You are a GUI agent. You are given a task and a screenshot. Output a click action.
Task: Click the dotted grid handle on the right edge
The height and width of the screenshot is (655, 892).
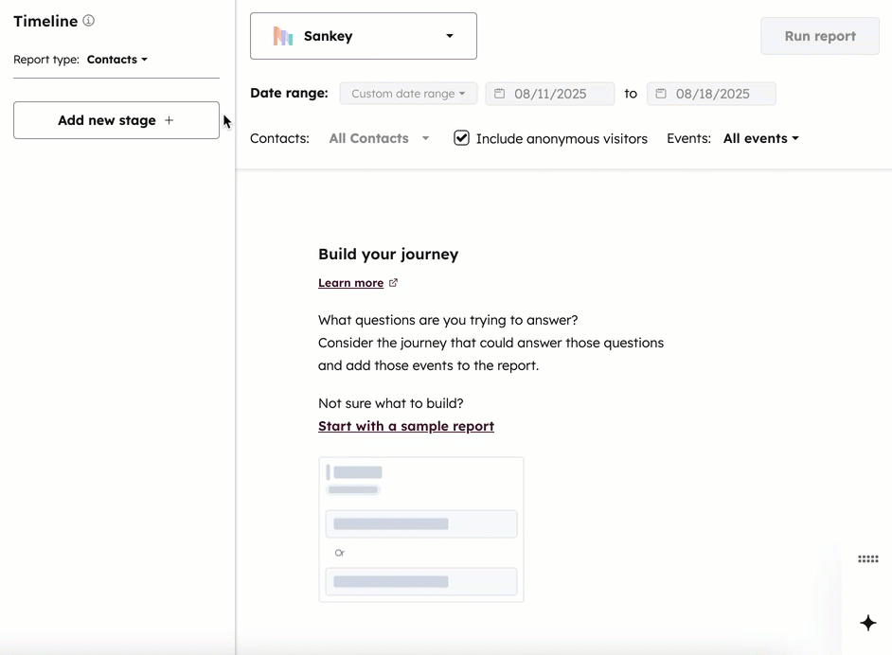coord(867,558)
